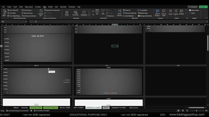
Task: Sort A to Z ascending
Action: pos(93,11)
